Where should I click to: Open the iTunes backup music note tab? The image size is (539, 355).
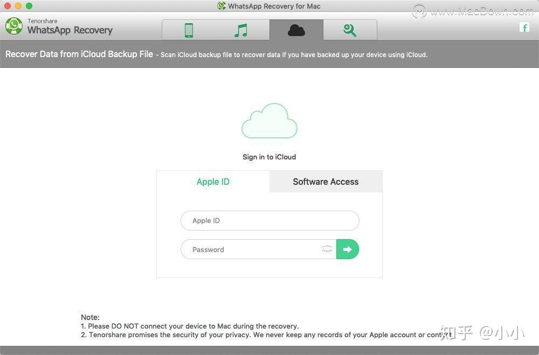(240, 30)
